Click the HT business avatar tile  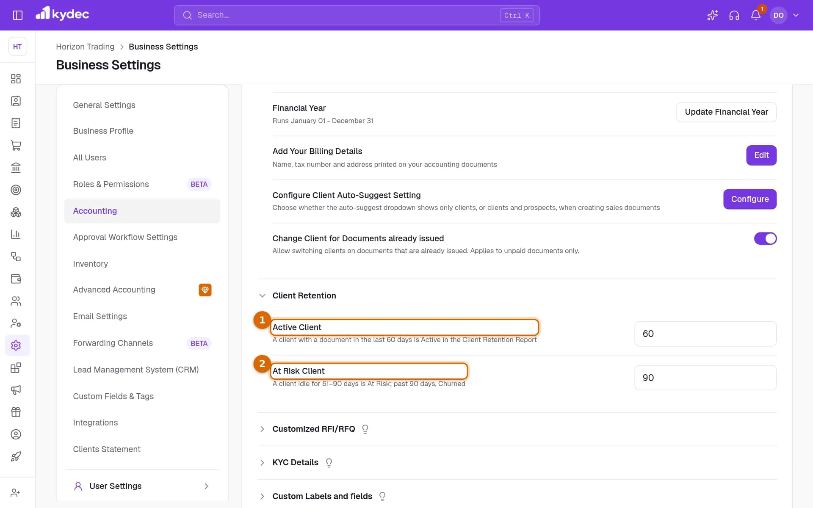[17, 47]
